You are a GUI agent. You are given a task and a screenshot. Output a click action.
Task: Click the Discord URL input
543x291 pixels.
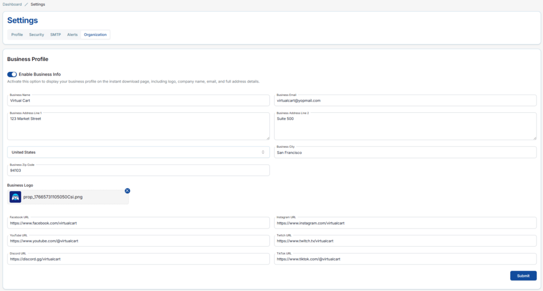coord(138,259)
